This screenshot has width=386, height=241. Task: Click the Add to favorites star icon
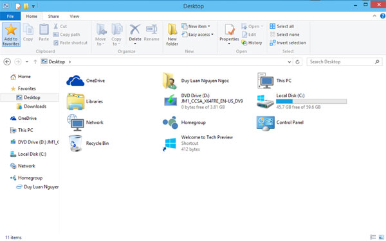(x=11, y=30)
